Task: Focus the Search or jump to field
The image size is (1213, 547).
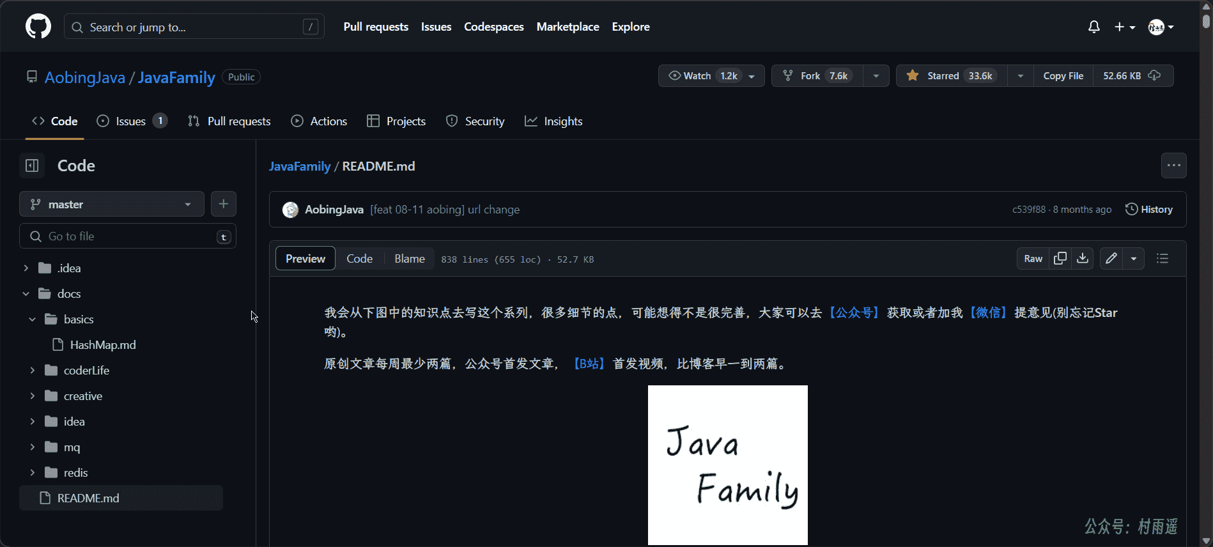Action: click(x=194, y=27)
